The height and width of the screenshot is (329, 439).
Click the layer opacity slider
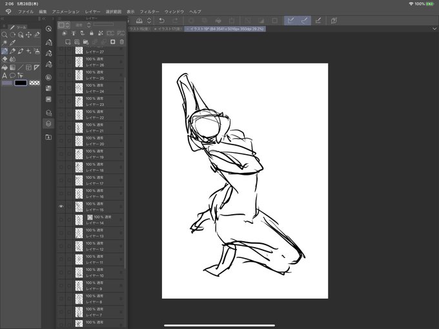coord(103,25)
